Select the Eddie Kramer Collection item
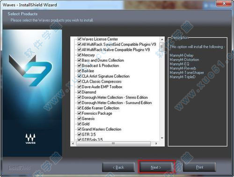Screen dimensions: 234x177 pos(101,108)
